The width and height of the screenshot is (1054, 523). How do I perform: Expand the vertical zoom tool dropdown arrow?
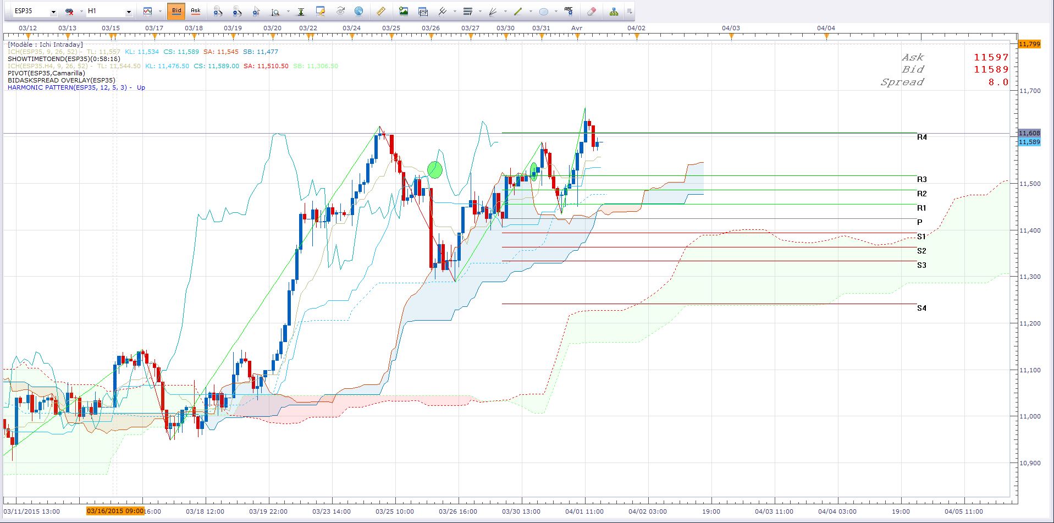point(288,12)
